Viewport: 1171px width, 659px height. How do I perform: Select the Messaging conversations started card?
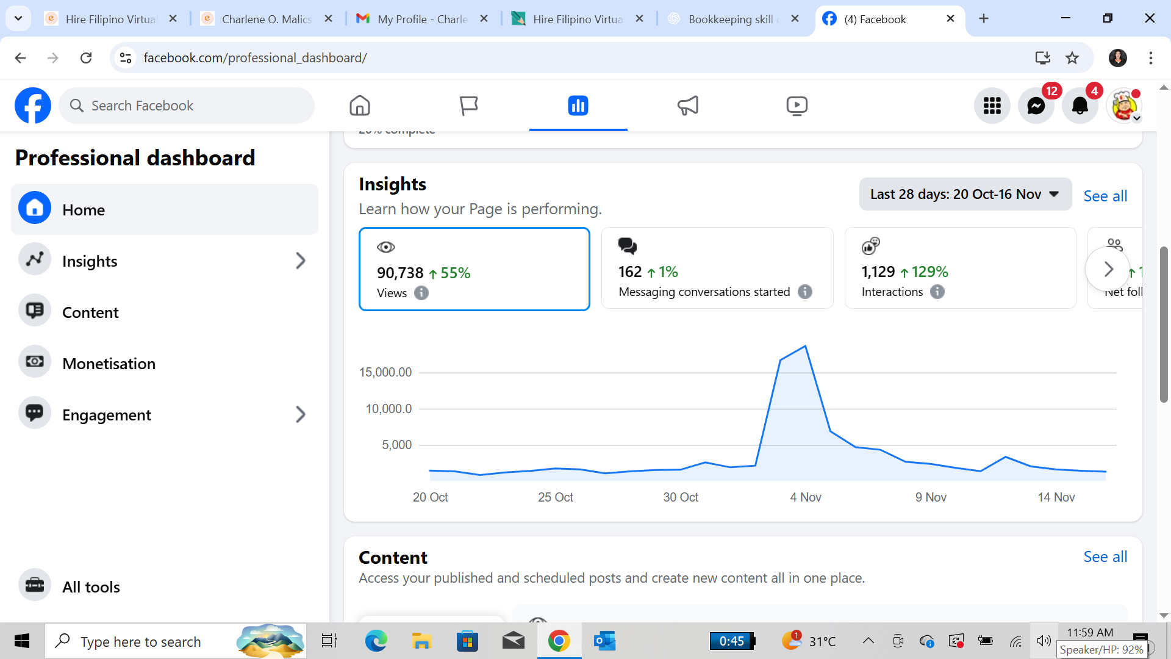(x=717, y=268)
